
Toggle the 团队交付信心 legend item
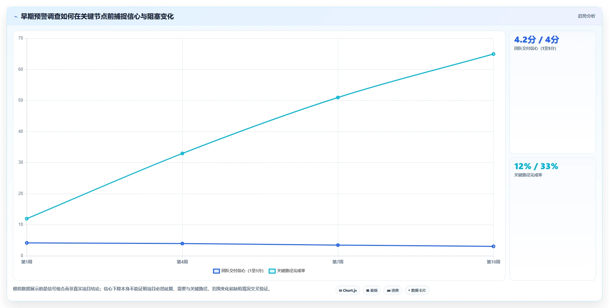tap(238, 271)
